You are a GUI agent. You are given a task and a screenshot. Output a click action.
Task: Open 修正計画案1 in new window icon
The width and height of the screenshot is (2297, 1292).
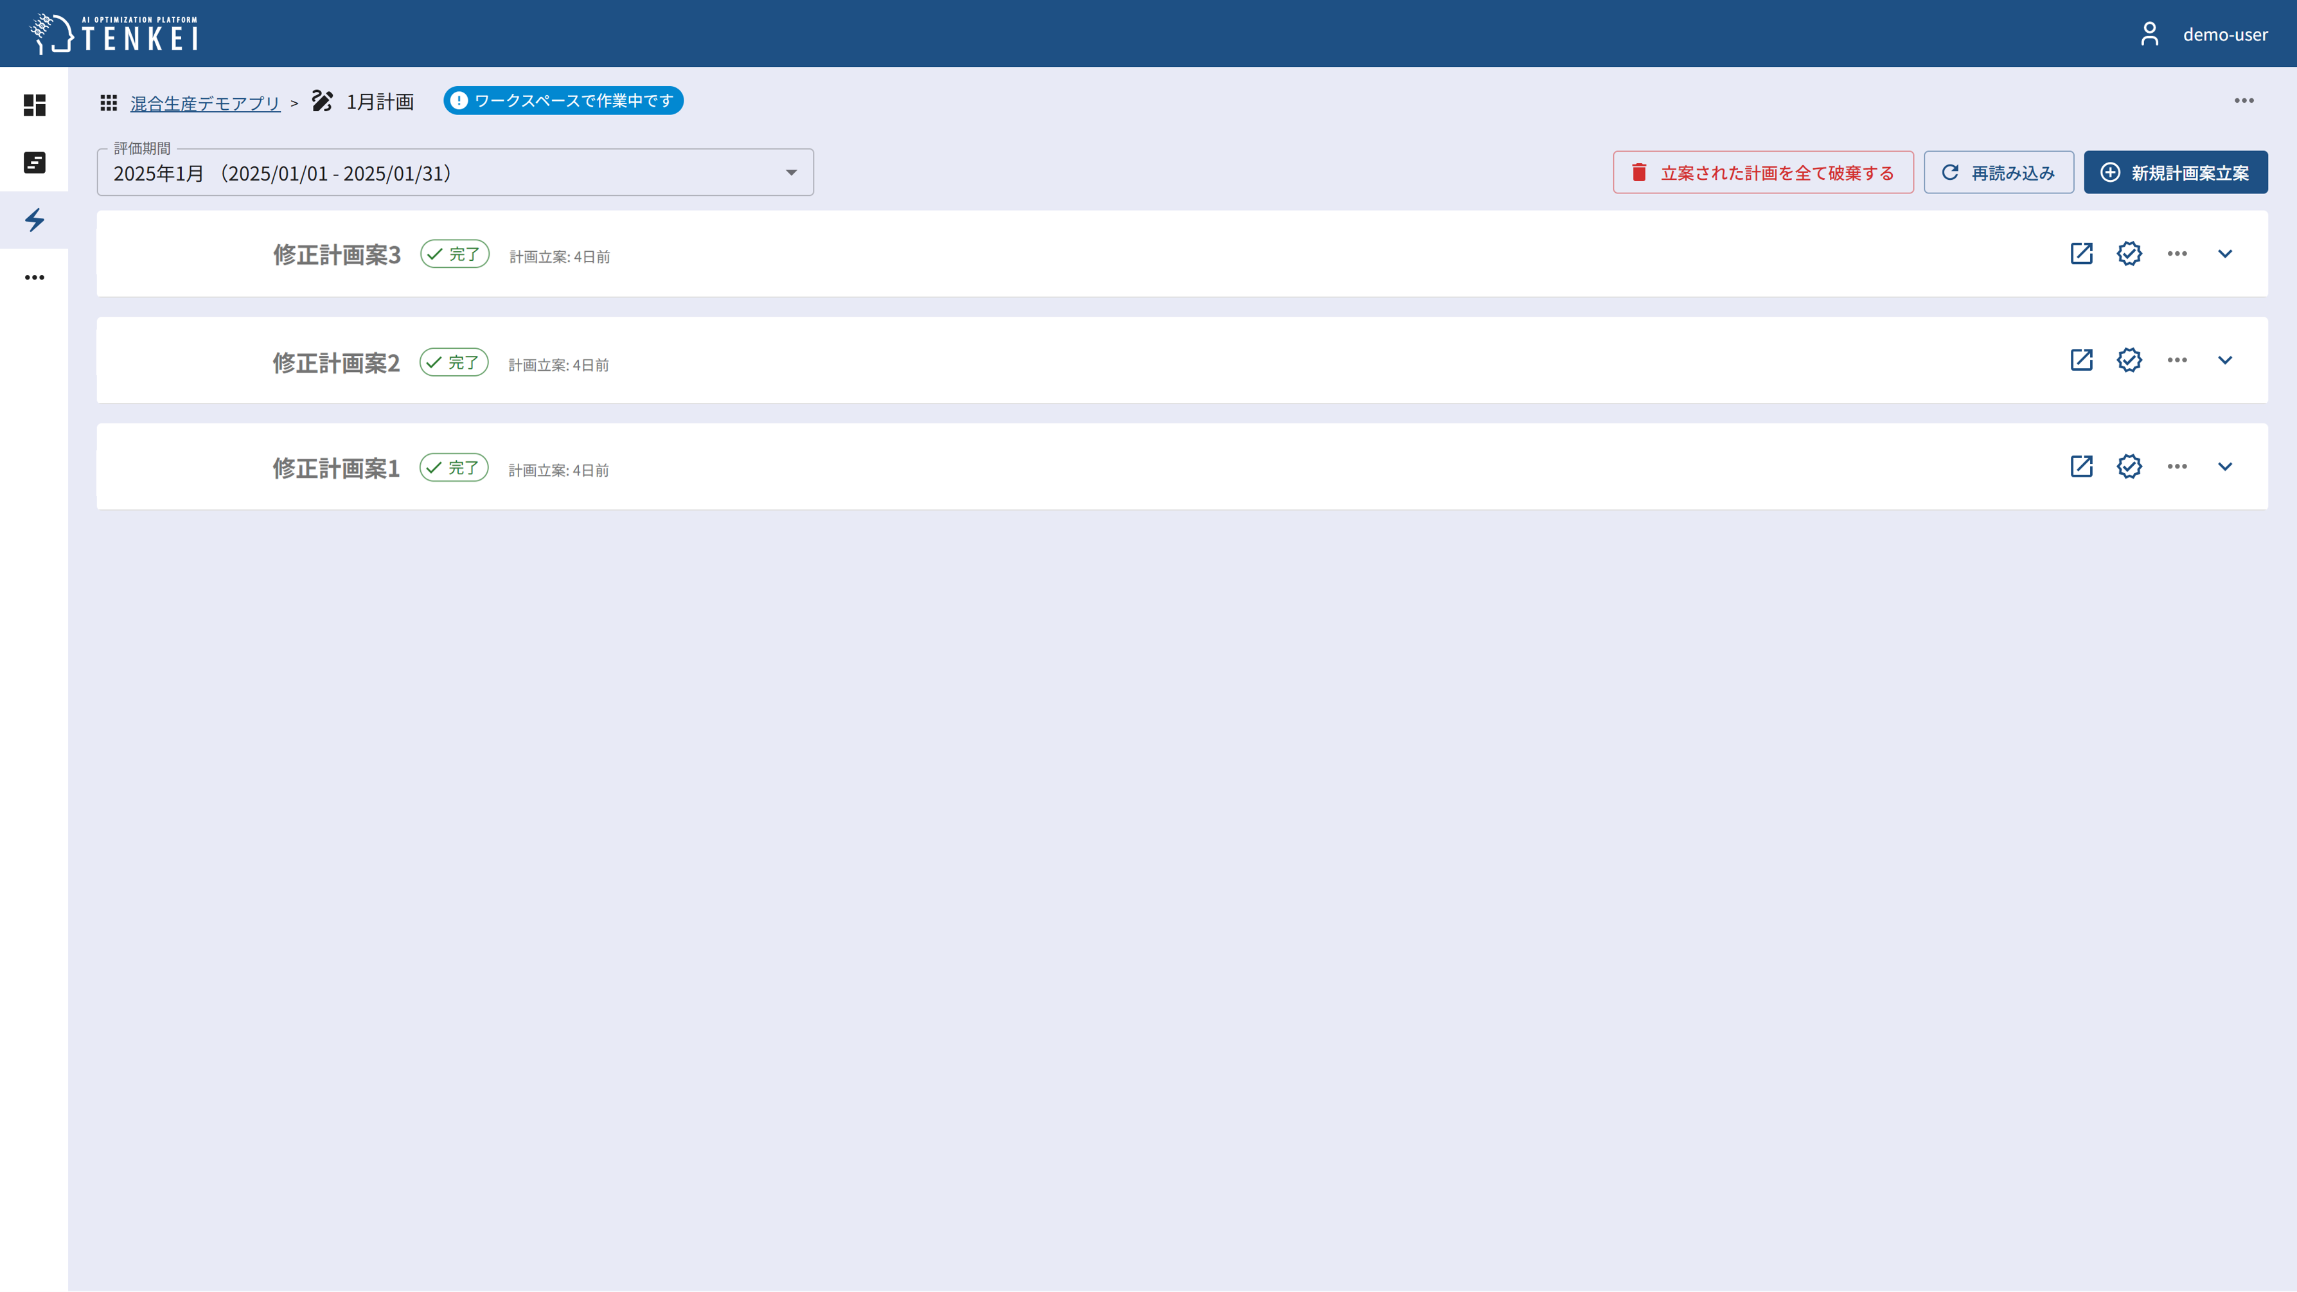tap(2081, 466)
